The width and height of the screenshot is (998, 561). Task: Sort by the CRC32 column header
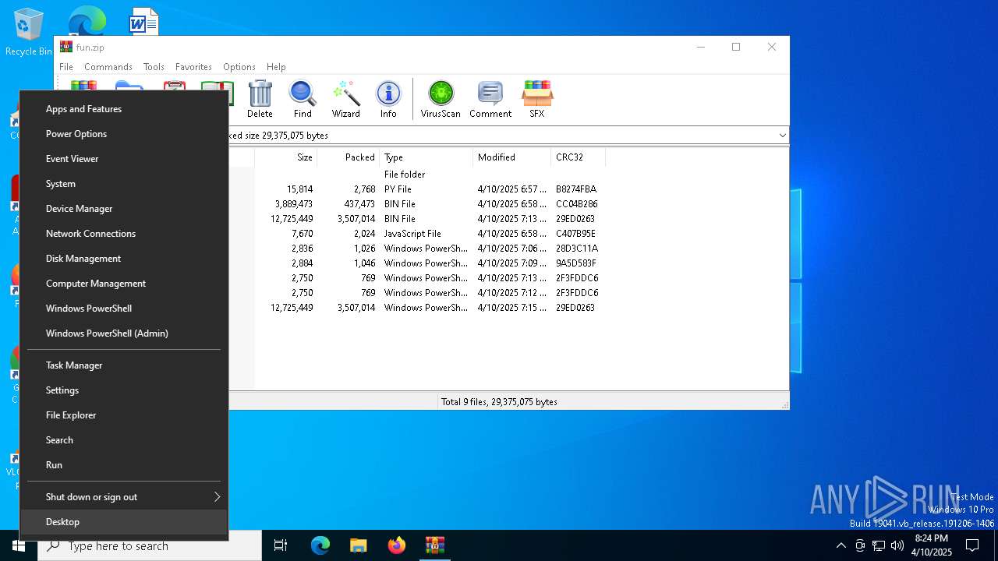[578, 157]
